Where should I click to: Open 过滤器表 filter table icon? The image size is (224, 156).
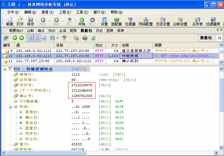[213, 22]
